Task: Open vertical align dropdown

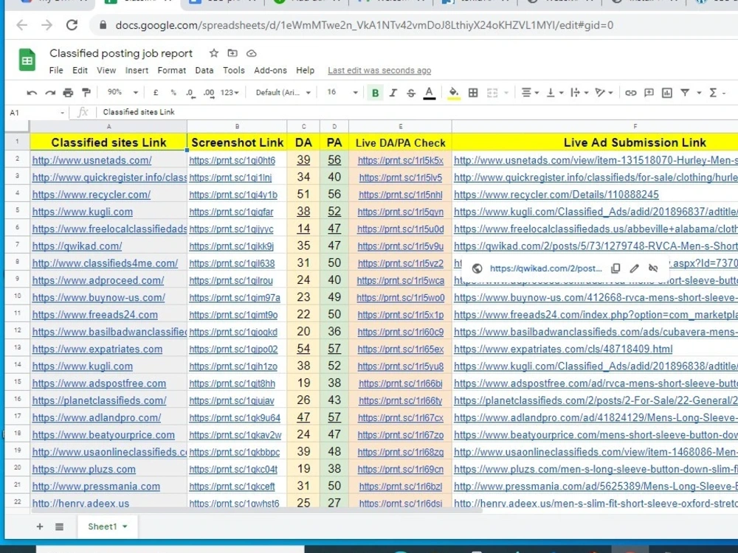Action: coord(554,93)
